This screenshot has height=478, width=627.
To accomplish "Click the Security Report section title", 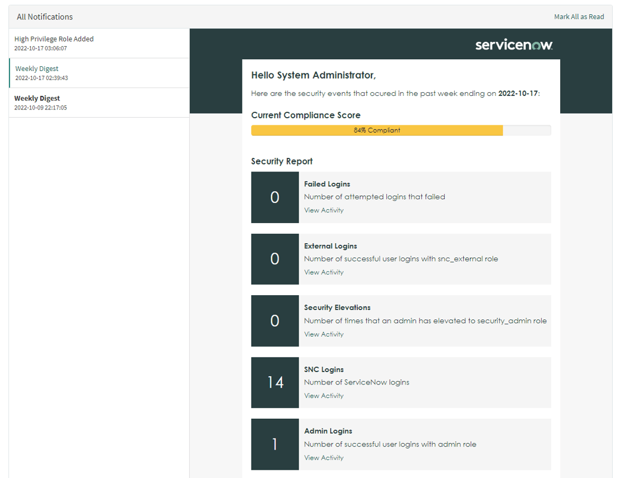I will coord(282,161).
